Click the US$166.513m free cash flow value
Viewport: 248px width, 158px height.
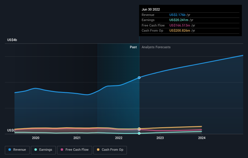[180, 25]
